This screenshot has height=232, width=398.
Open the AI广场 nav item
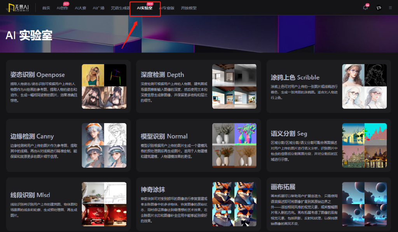coord(98,8)
